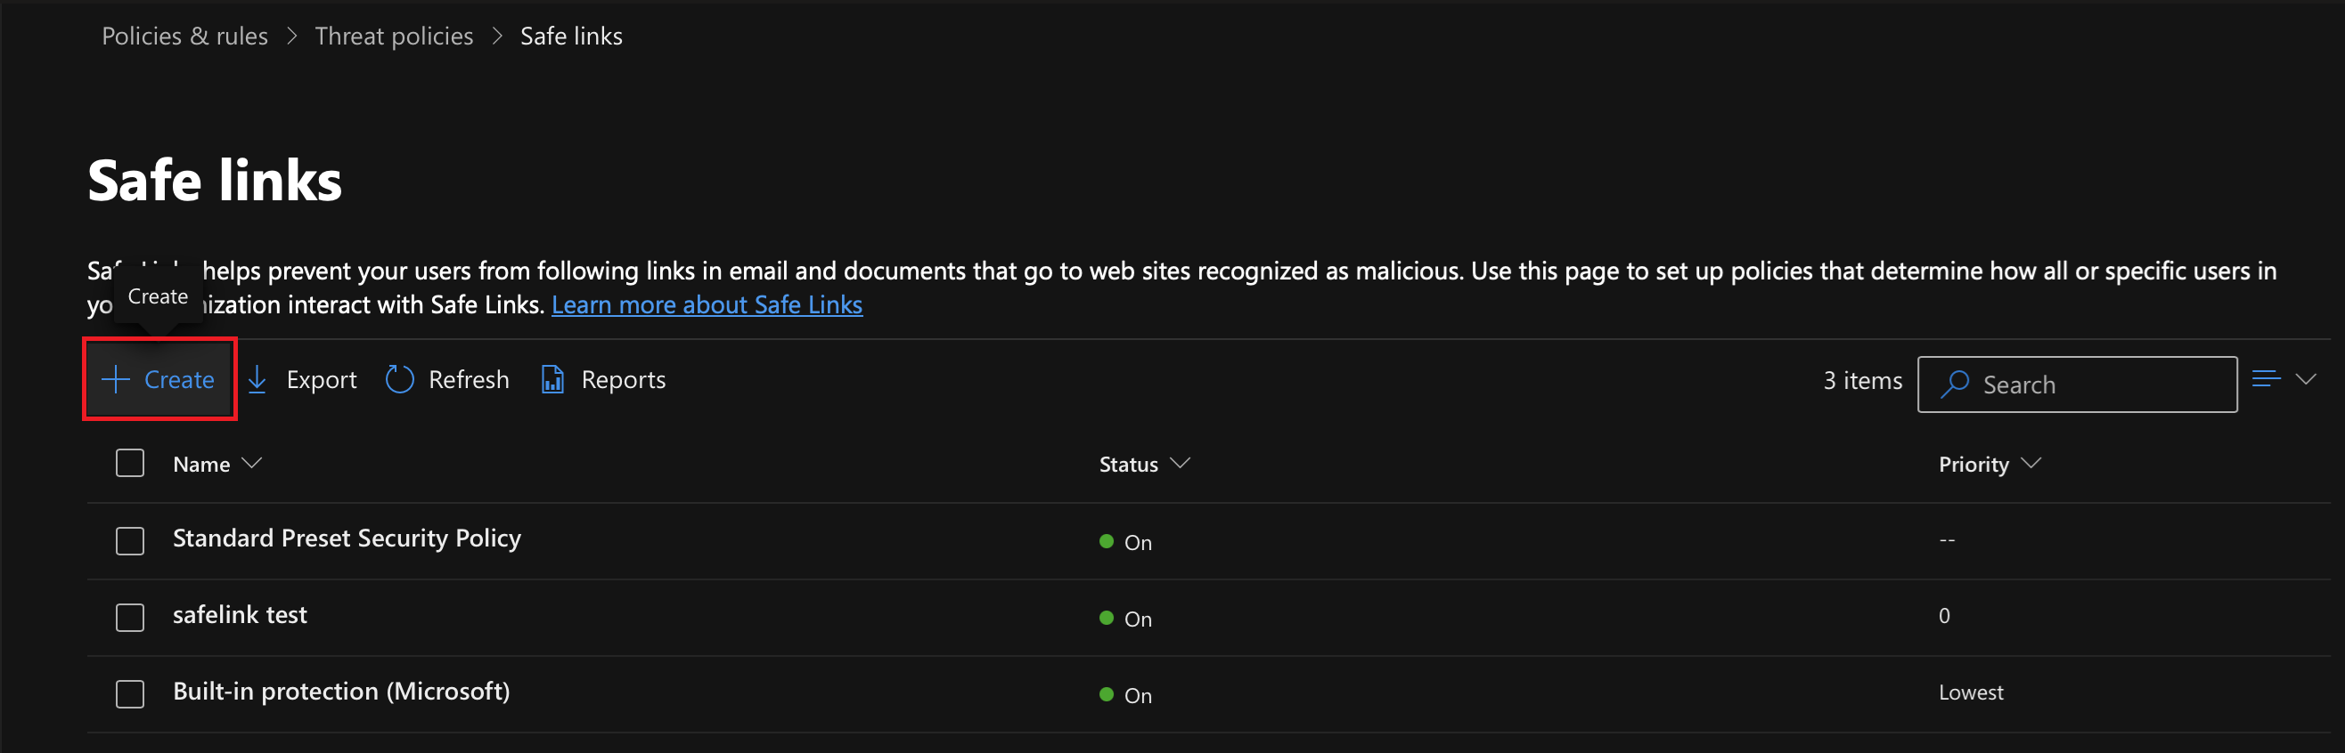Click the Safe links breadcrumb
Viewport: 2345px width, 753px height.
pyautogui.click(x=572, y=36)
